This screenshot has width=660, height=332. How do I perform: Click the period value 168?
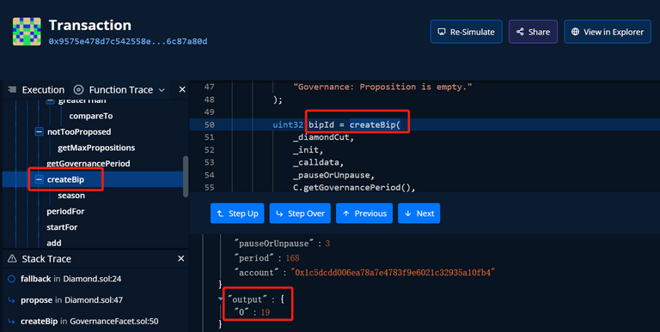click(x=292, y=258)
